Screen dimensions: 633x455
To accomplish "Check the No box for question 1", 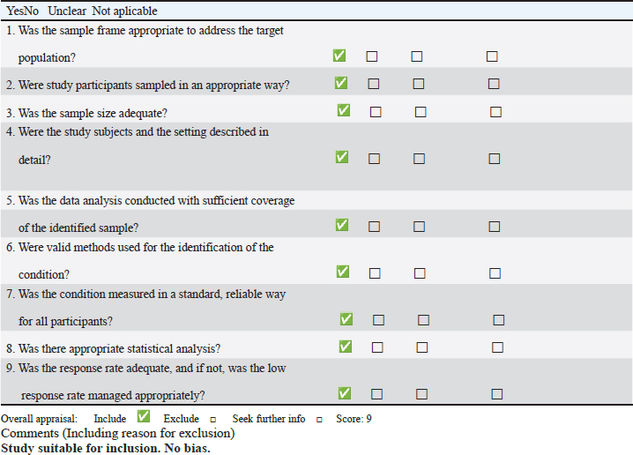I will click(372, 56).
